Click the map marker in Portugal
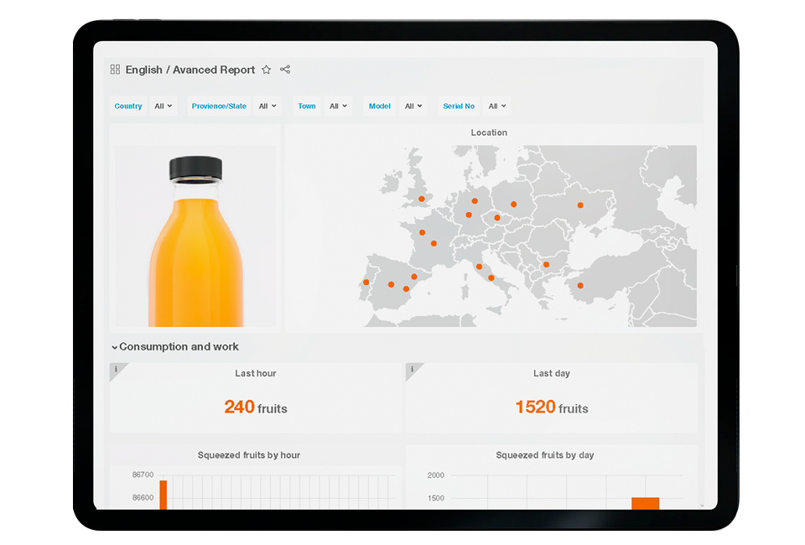805x545 pixels. (x=366, y=283)
